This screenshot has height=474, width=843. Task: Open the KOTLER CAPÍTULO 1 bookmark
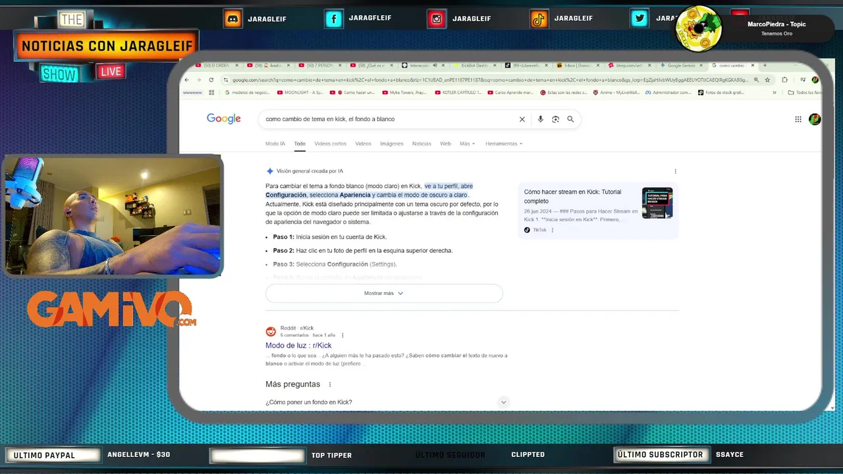(458, 93)
